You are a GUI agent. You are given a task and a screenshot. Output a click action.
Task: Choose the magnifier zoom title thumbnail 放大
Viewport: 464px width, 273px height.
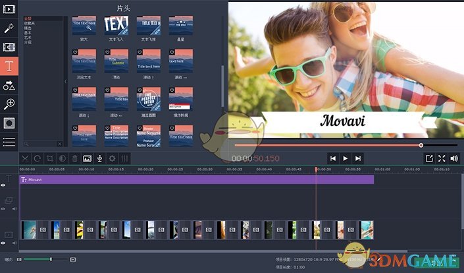pyautogui.click(x=84, y=25)
